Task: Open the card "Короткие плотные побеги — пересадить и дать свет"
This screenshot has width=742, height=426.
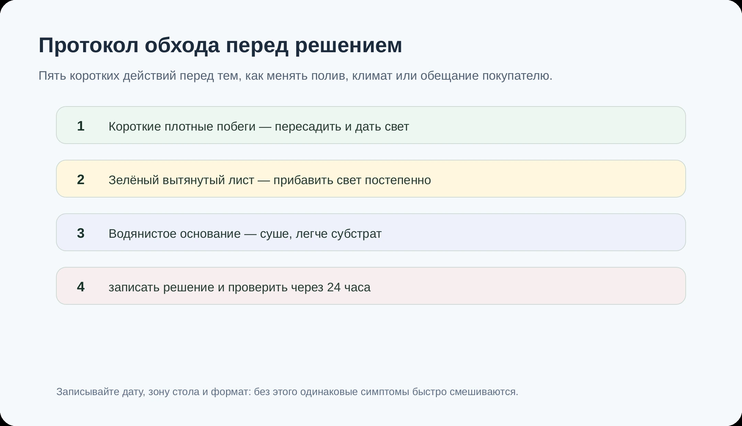Action: (371, 125)
